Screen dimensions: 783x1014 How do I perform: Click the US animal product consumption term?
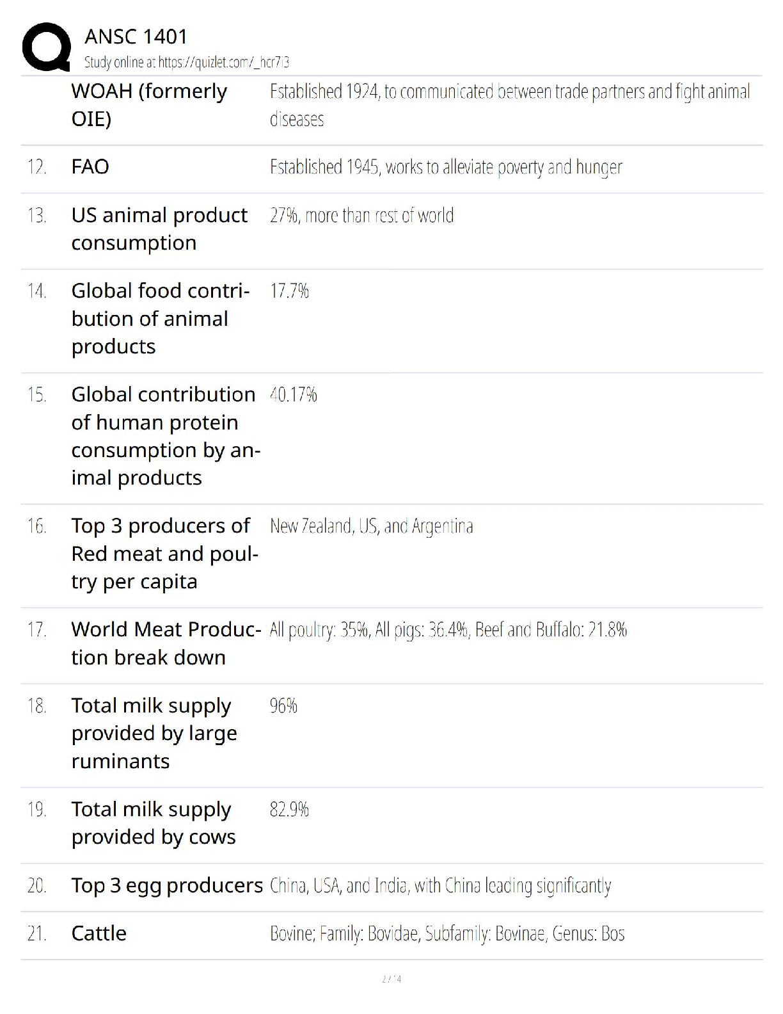159,229
